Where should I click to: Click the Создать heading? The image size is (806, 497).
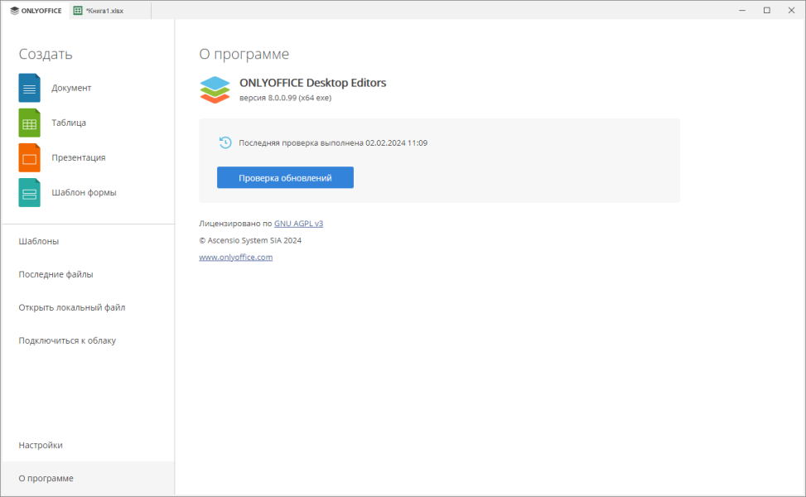point(46,54)
